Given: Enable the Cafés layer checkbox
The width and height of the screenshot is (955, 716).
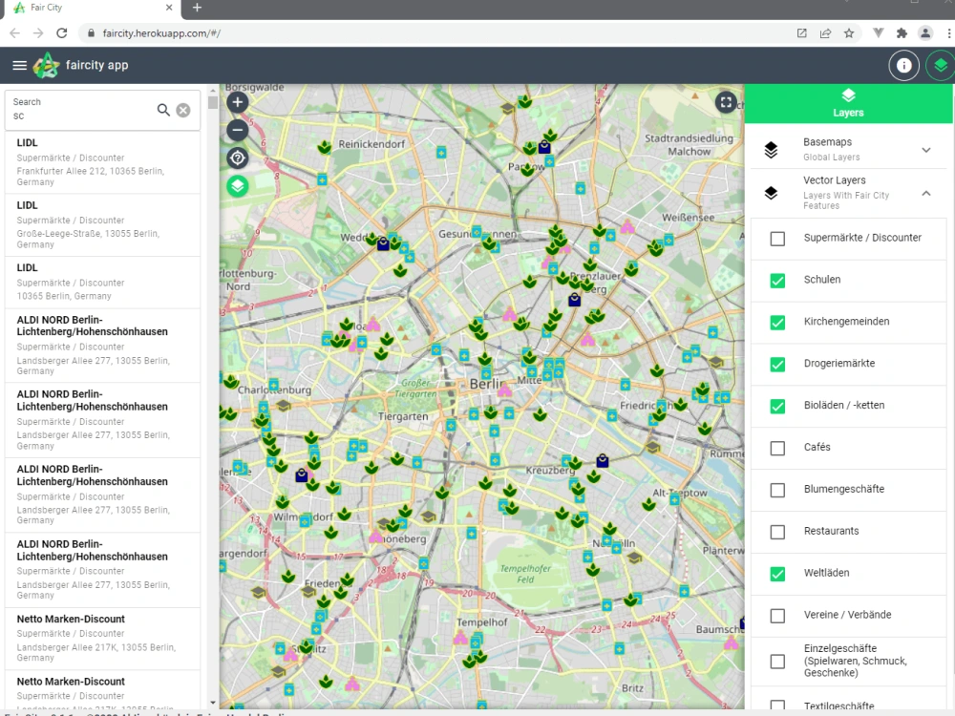Looking at the screenshot, I should point(776,448).
